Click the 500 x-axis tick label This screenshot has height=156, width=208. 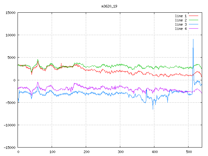coord(188,151)
